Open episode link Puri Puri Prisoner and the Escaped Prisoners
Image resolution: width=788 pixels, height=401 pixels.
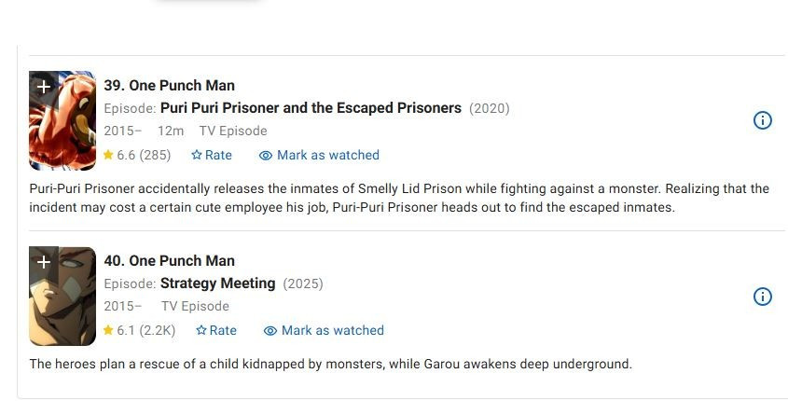click(311, 108)
